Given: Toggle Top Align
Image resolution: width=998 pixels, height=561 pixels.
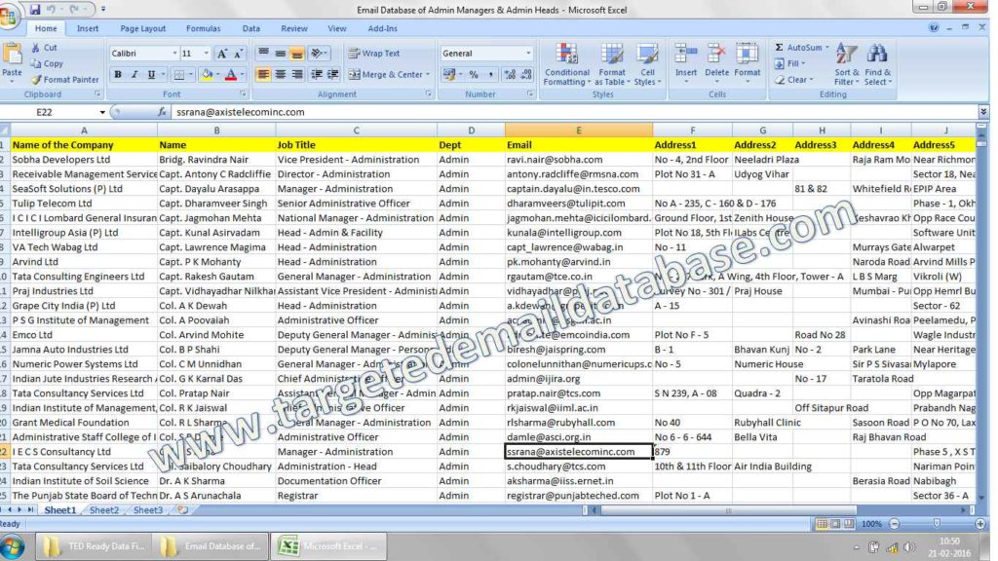Looking at the screenshot, I should (x=263, y=54).
